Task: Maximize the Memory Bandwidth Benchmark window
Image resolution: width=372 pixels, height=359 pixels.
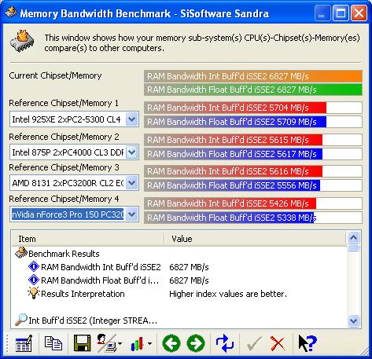Action: pos(341,13)
